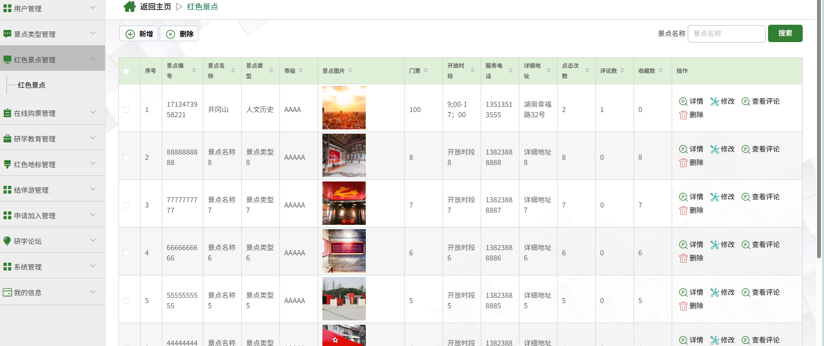Click trash icon for 井冈山 row
The height and width of the screenshot is (346, 824).
click(x=683, y=115)
